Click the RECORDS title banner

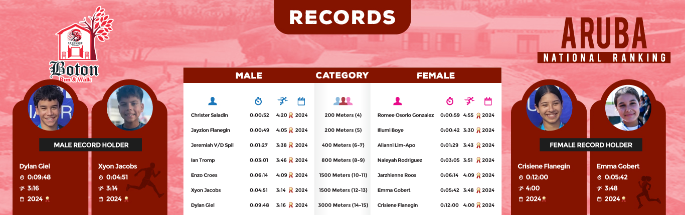pos(342,17)
